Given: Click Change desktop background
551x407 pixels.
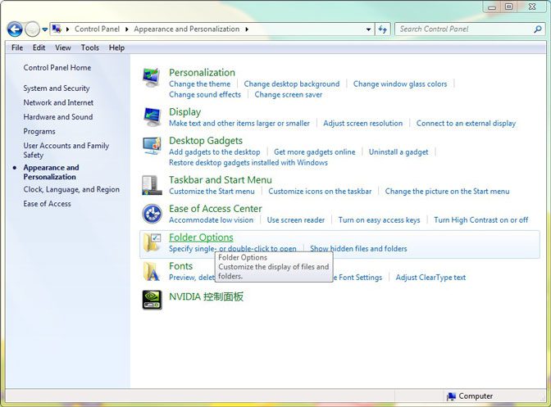Looking at the screenshot, I should [292, 84].
